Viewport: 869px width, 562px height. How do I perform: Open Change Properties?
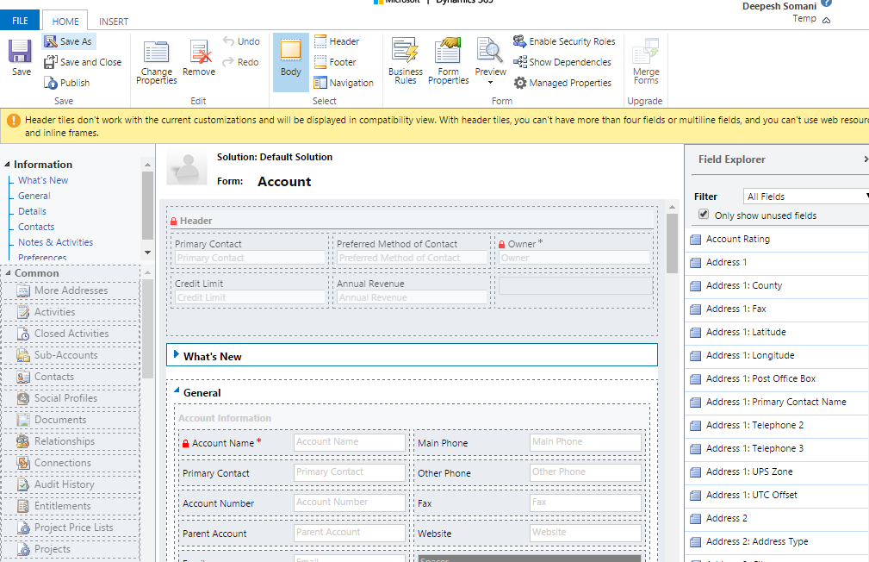pyautogui.click(x=156, y=62)
